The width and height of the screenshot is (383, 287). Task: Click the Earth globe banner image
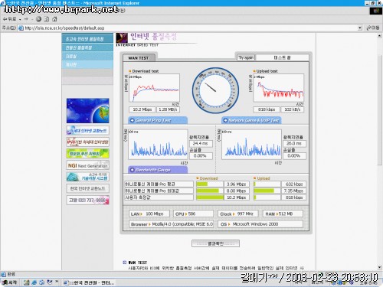pos(87,110)
